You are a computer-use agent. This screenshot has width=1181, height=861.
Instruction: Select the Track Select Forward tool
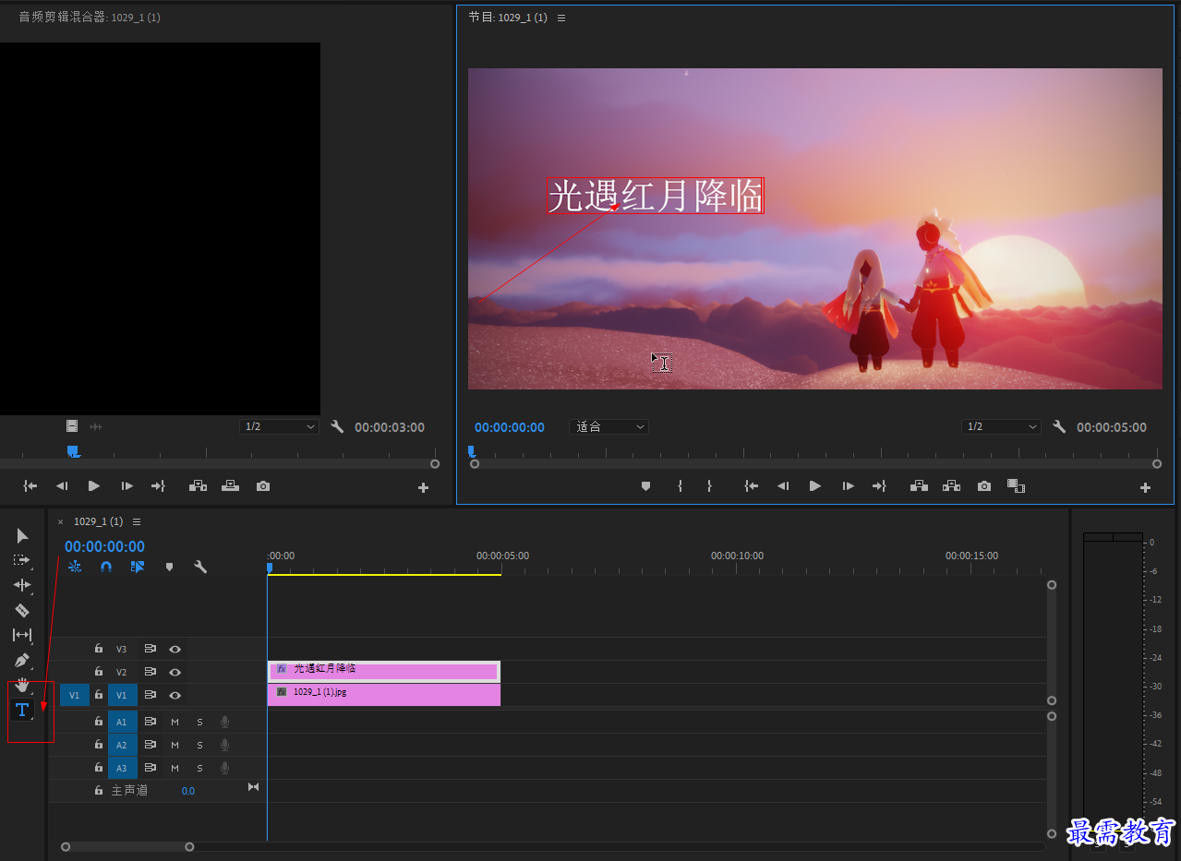coord(22,560)
